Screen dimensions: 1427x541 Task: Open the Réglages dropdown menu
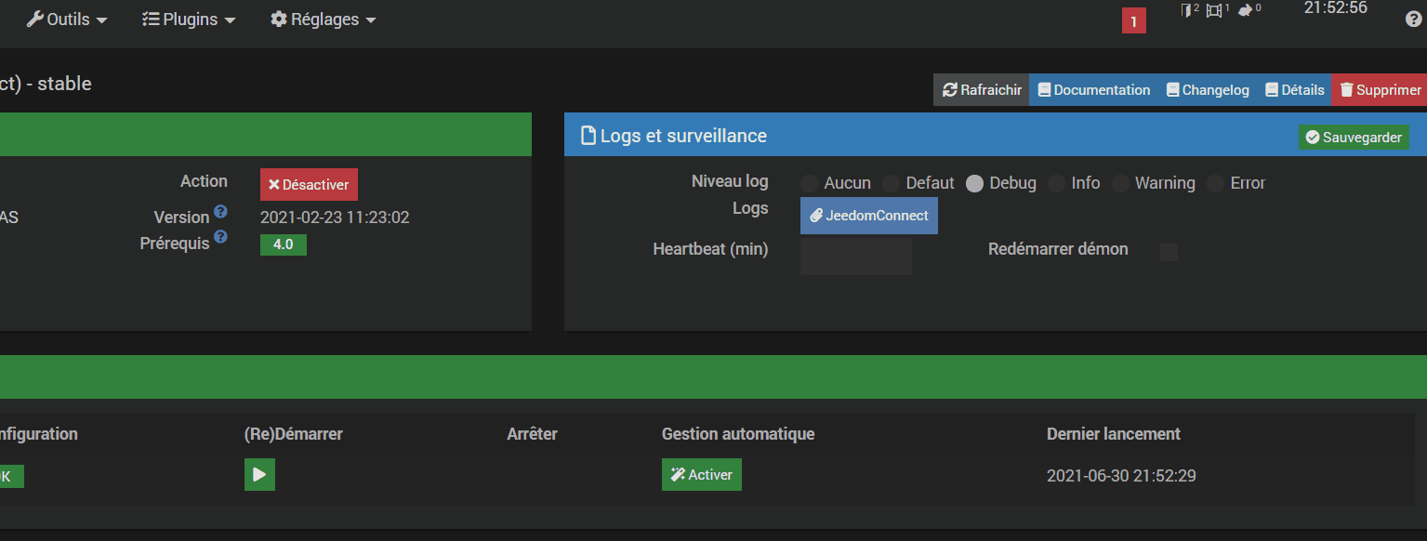click(324, 20)
